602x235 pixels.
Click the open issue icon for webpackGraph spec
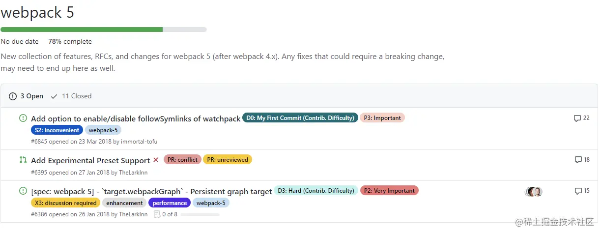(23, 191)
